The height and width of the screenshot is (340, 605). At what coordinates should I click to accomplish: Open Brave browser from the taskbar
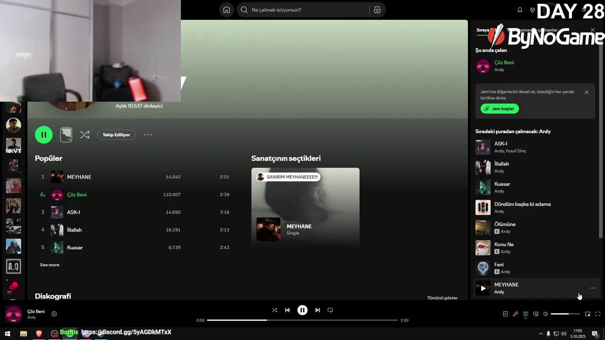click(x=39, y=333)
